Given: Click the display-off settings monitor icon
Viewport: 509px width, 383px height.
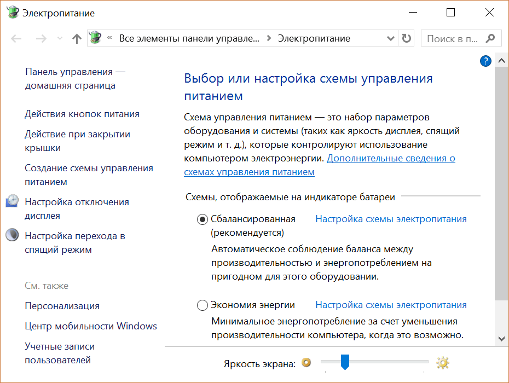Looking at the screenshot, I should [x=12, y=201].
